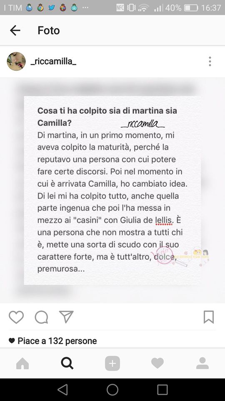Tap the battery indicator in status bar
Screen dimensions: 225x401
[x=191, y=8]
